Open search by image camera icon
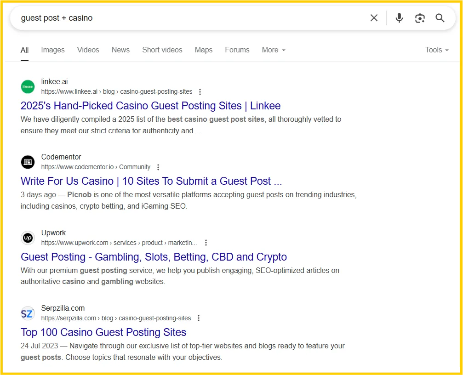The image size is (463, 375). [419, 18]
